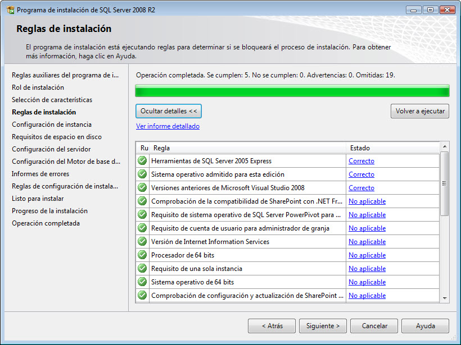Click the rules list scrollbar thumb

(445, 183)
